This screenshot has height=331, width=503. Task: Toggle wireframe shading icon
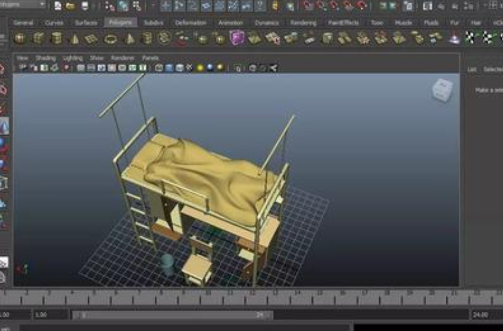tap(159, 68)
